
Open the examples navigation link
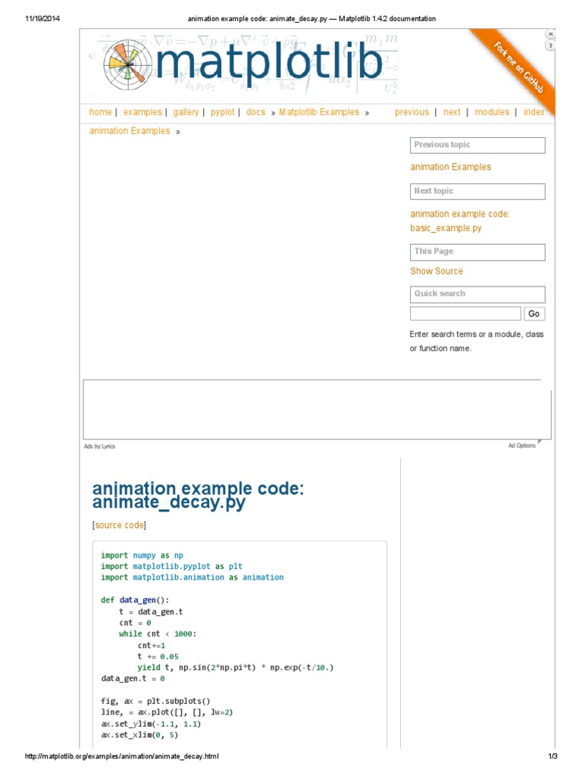point(142,112)
